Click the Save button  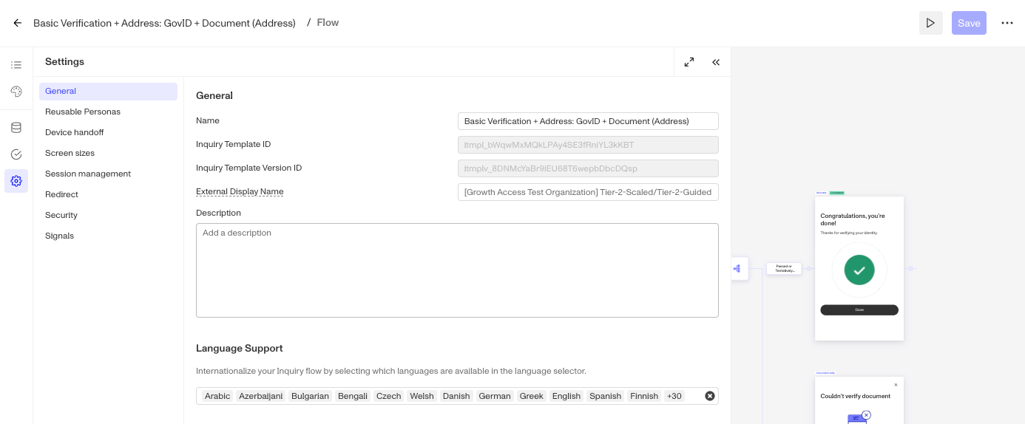[x=969, y=23]
